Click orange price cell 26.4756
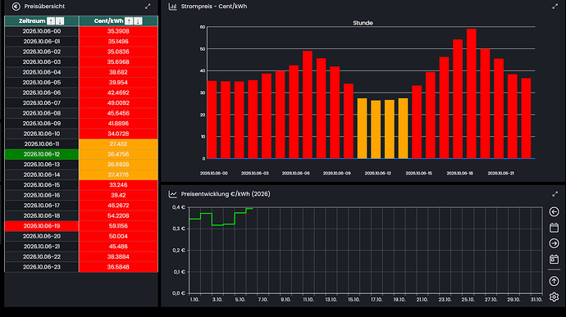566x317 pixels. pos(118,154)
